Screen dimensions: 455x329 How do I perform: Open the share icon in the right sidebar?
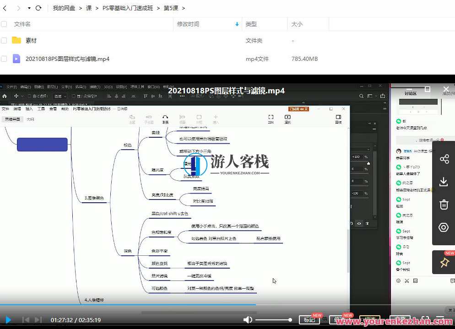pos(444,159)
